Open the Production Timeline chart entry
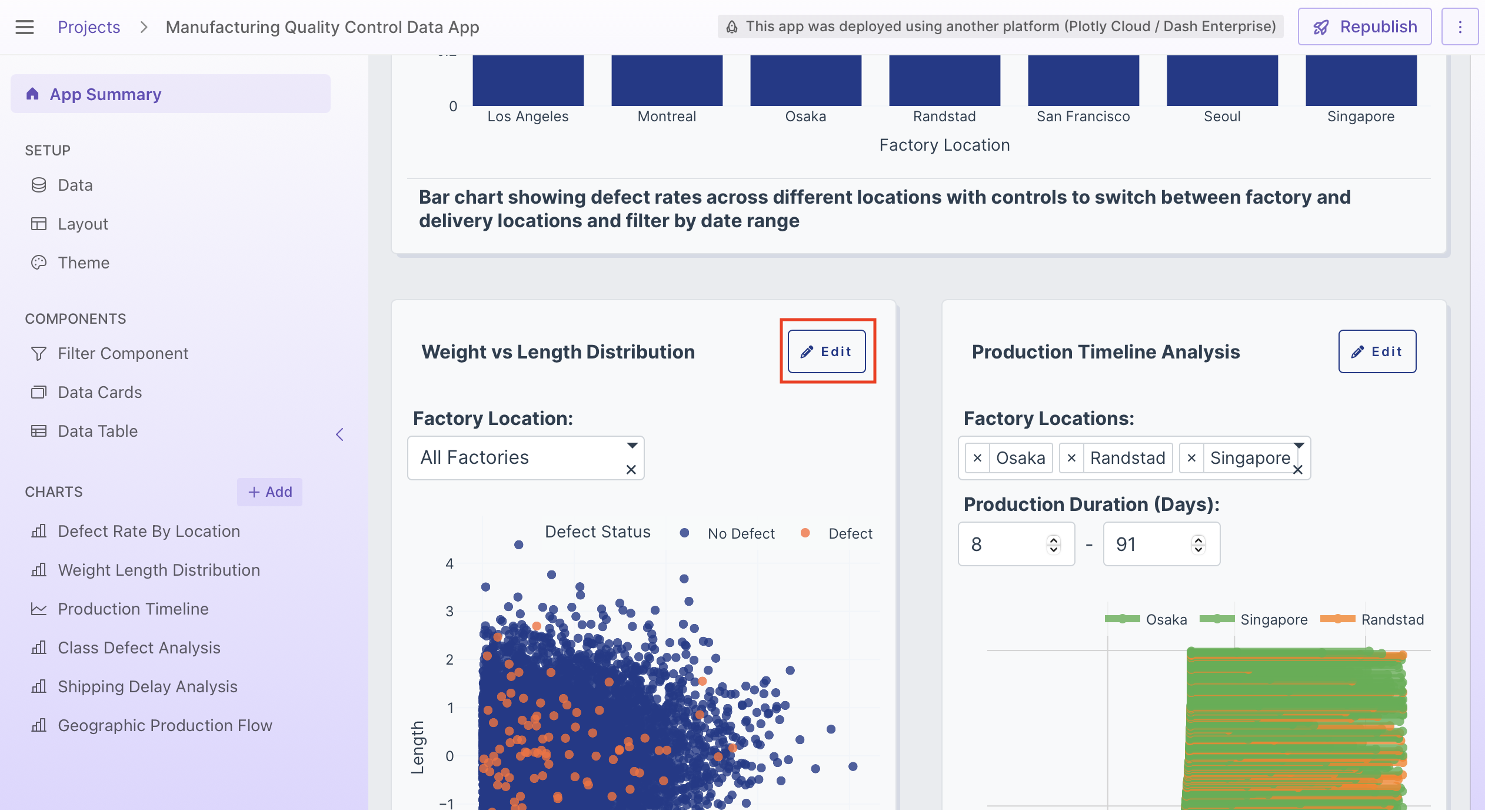The height and width of the screenshot is (810, 1485). [x=133, y=609]
